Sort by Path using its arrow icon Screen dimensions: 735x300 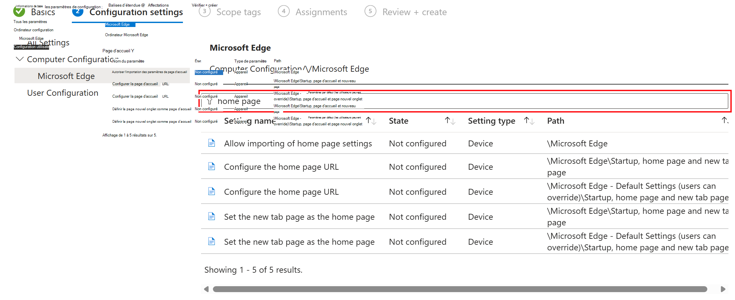click(x=725, y=121)
